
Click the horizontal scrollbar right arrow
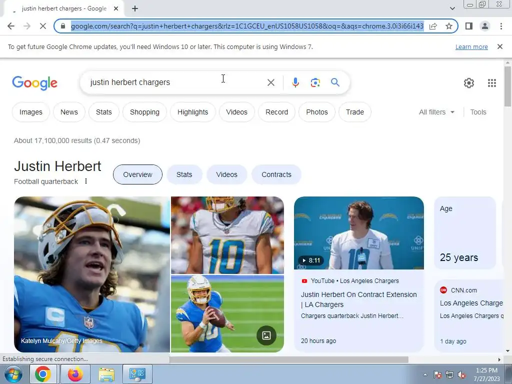click(499, 359)
